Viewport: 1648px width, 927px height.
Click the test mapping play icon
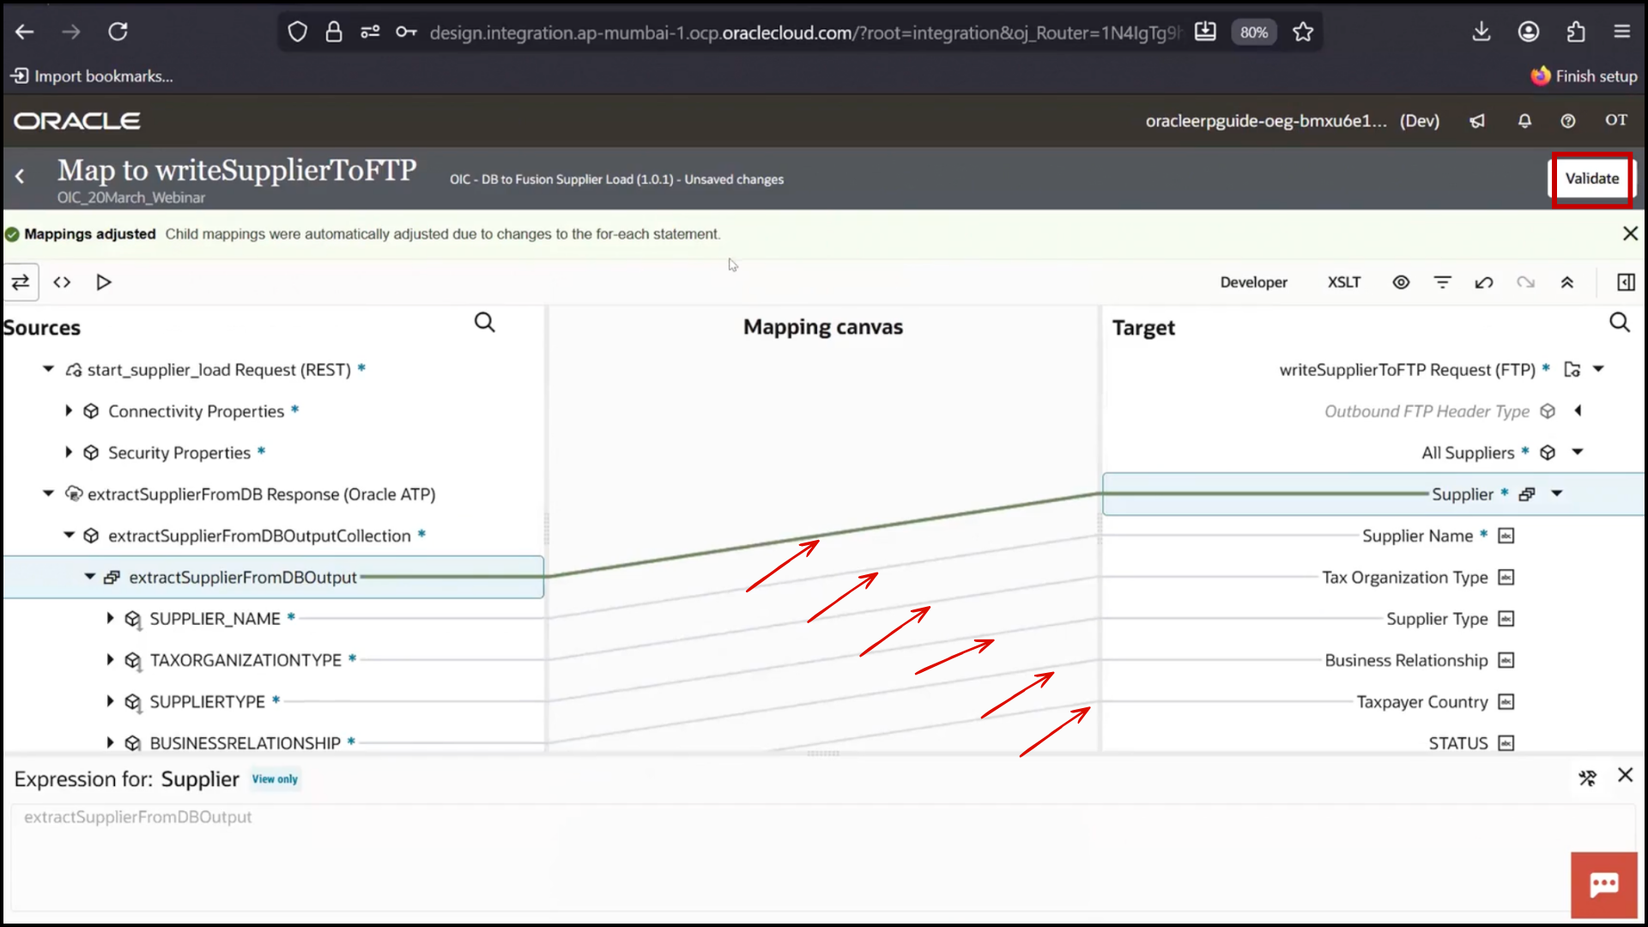[x=104, y=282]
